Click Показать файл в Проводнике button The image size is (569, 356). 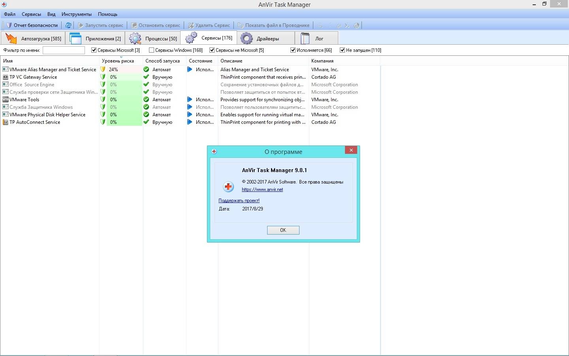273,25
